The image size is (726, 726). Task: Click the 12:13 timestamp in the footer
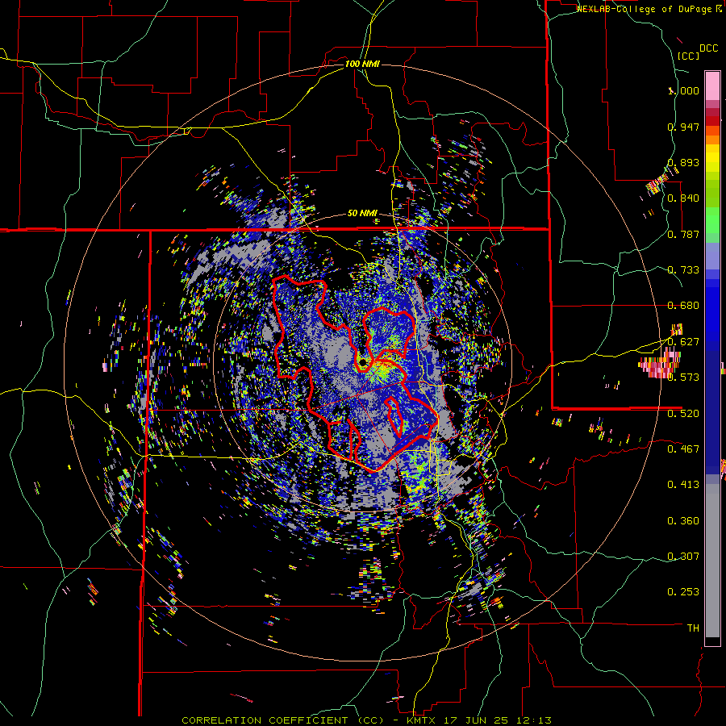[532, 720]
